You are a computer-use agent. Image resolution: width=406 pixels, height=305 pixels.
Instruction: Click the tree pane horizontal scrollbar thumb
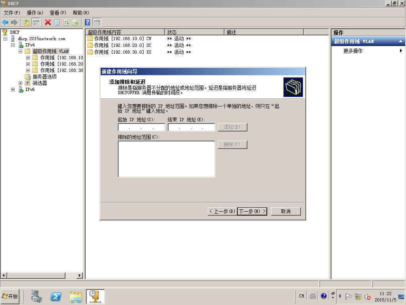point(36,276)
